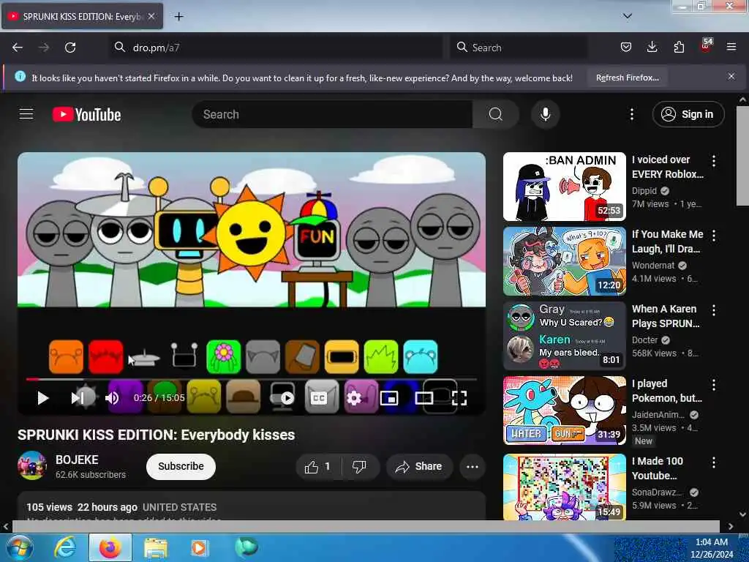Click the Firefox address bar
Screen dimensions: 749x562
tap(276, 48)
